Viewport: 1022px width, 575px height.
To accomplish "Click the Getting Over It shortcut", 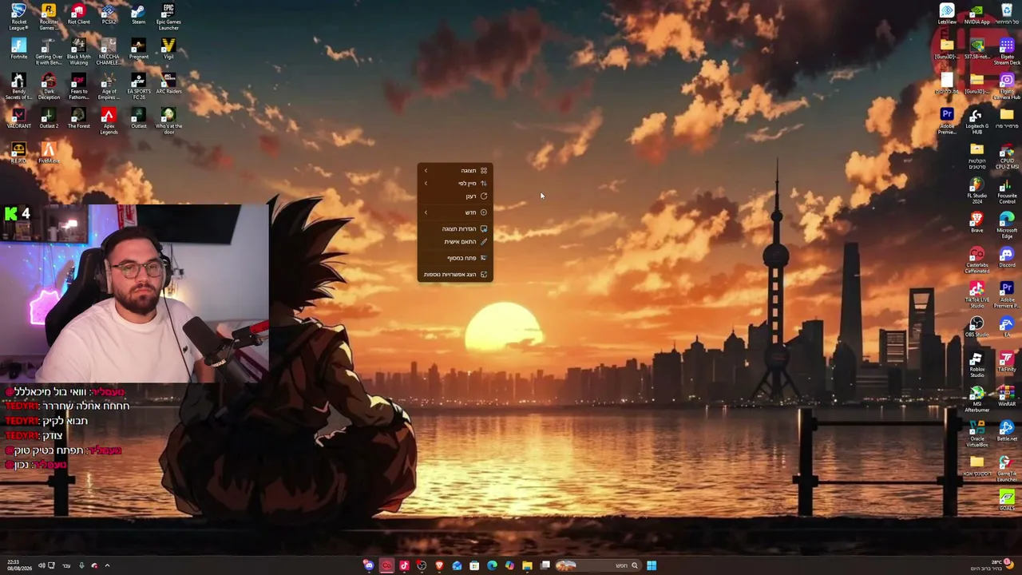I will coord(49,52).
